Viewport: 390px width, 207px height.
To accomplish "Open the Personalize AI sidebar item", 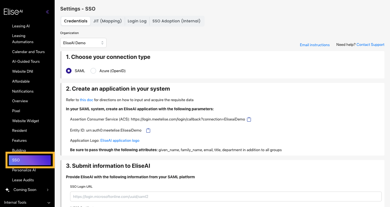I will click(x=24, y=170).
